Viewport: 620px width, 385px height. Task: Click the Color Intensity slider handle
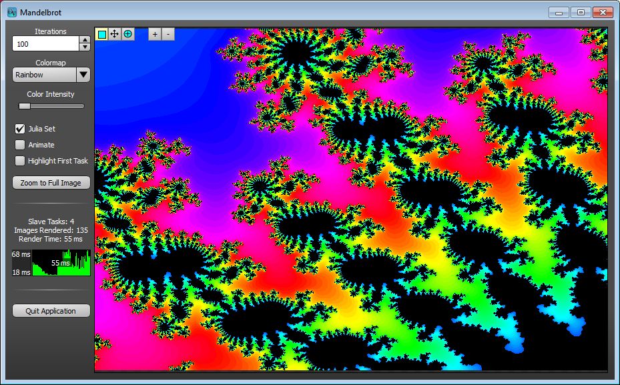[x=25, y=106]
